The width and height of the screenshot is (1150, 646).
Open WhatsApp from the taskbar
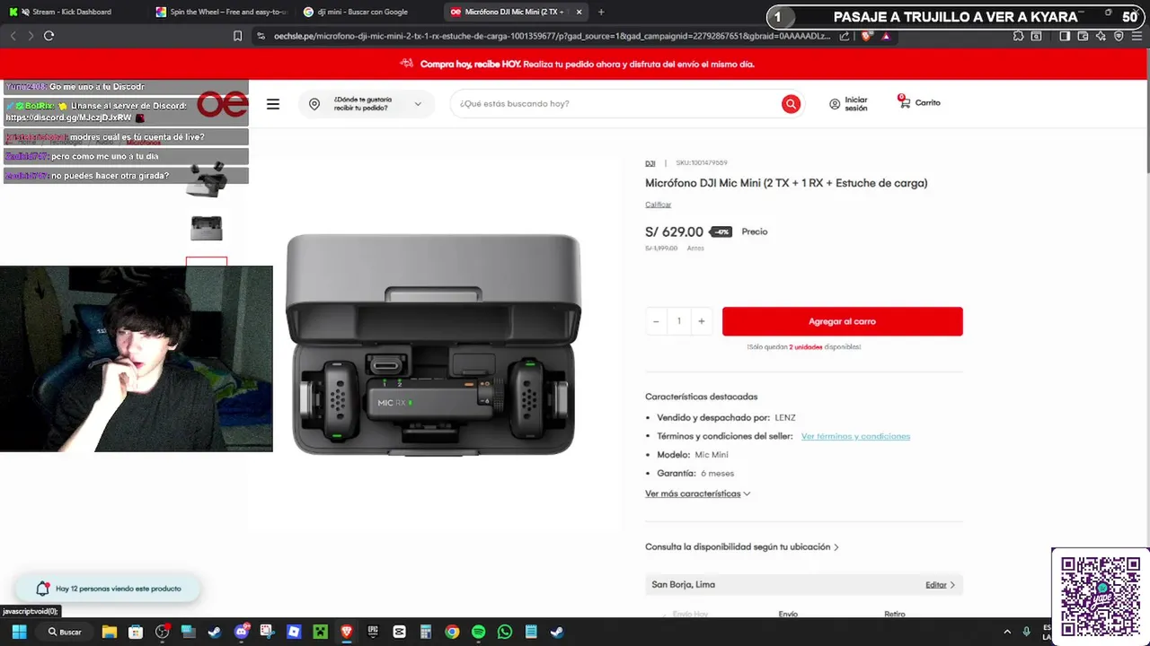click(x=505, y=632)
